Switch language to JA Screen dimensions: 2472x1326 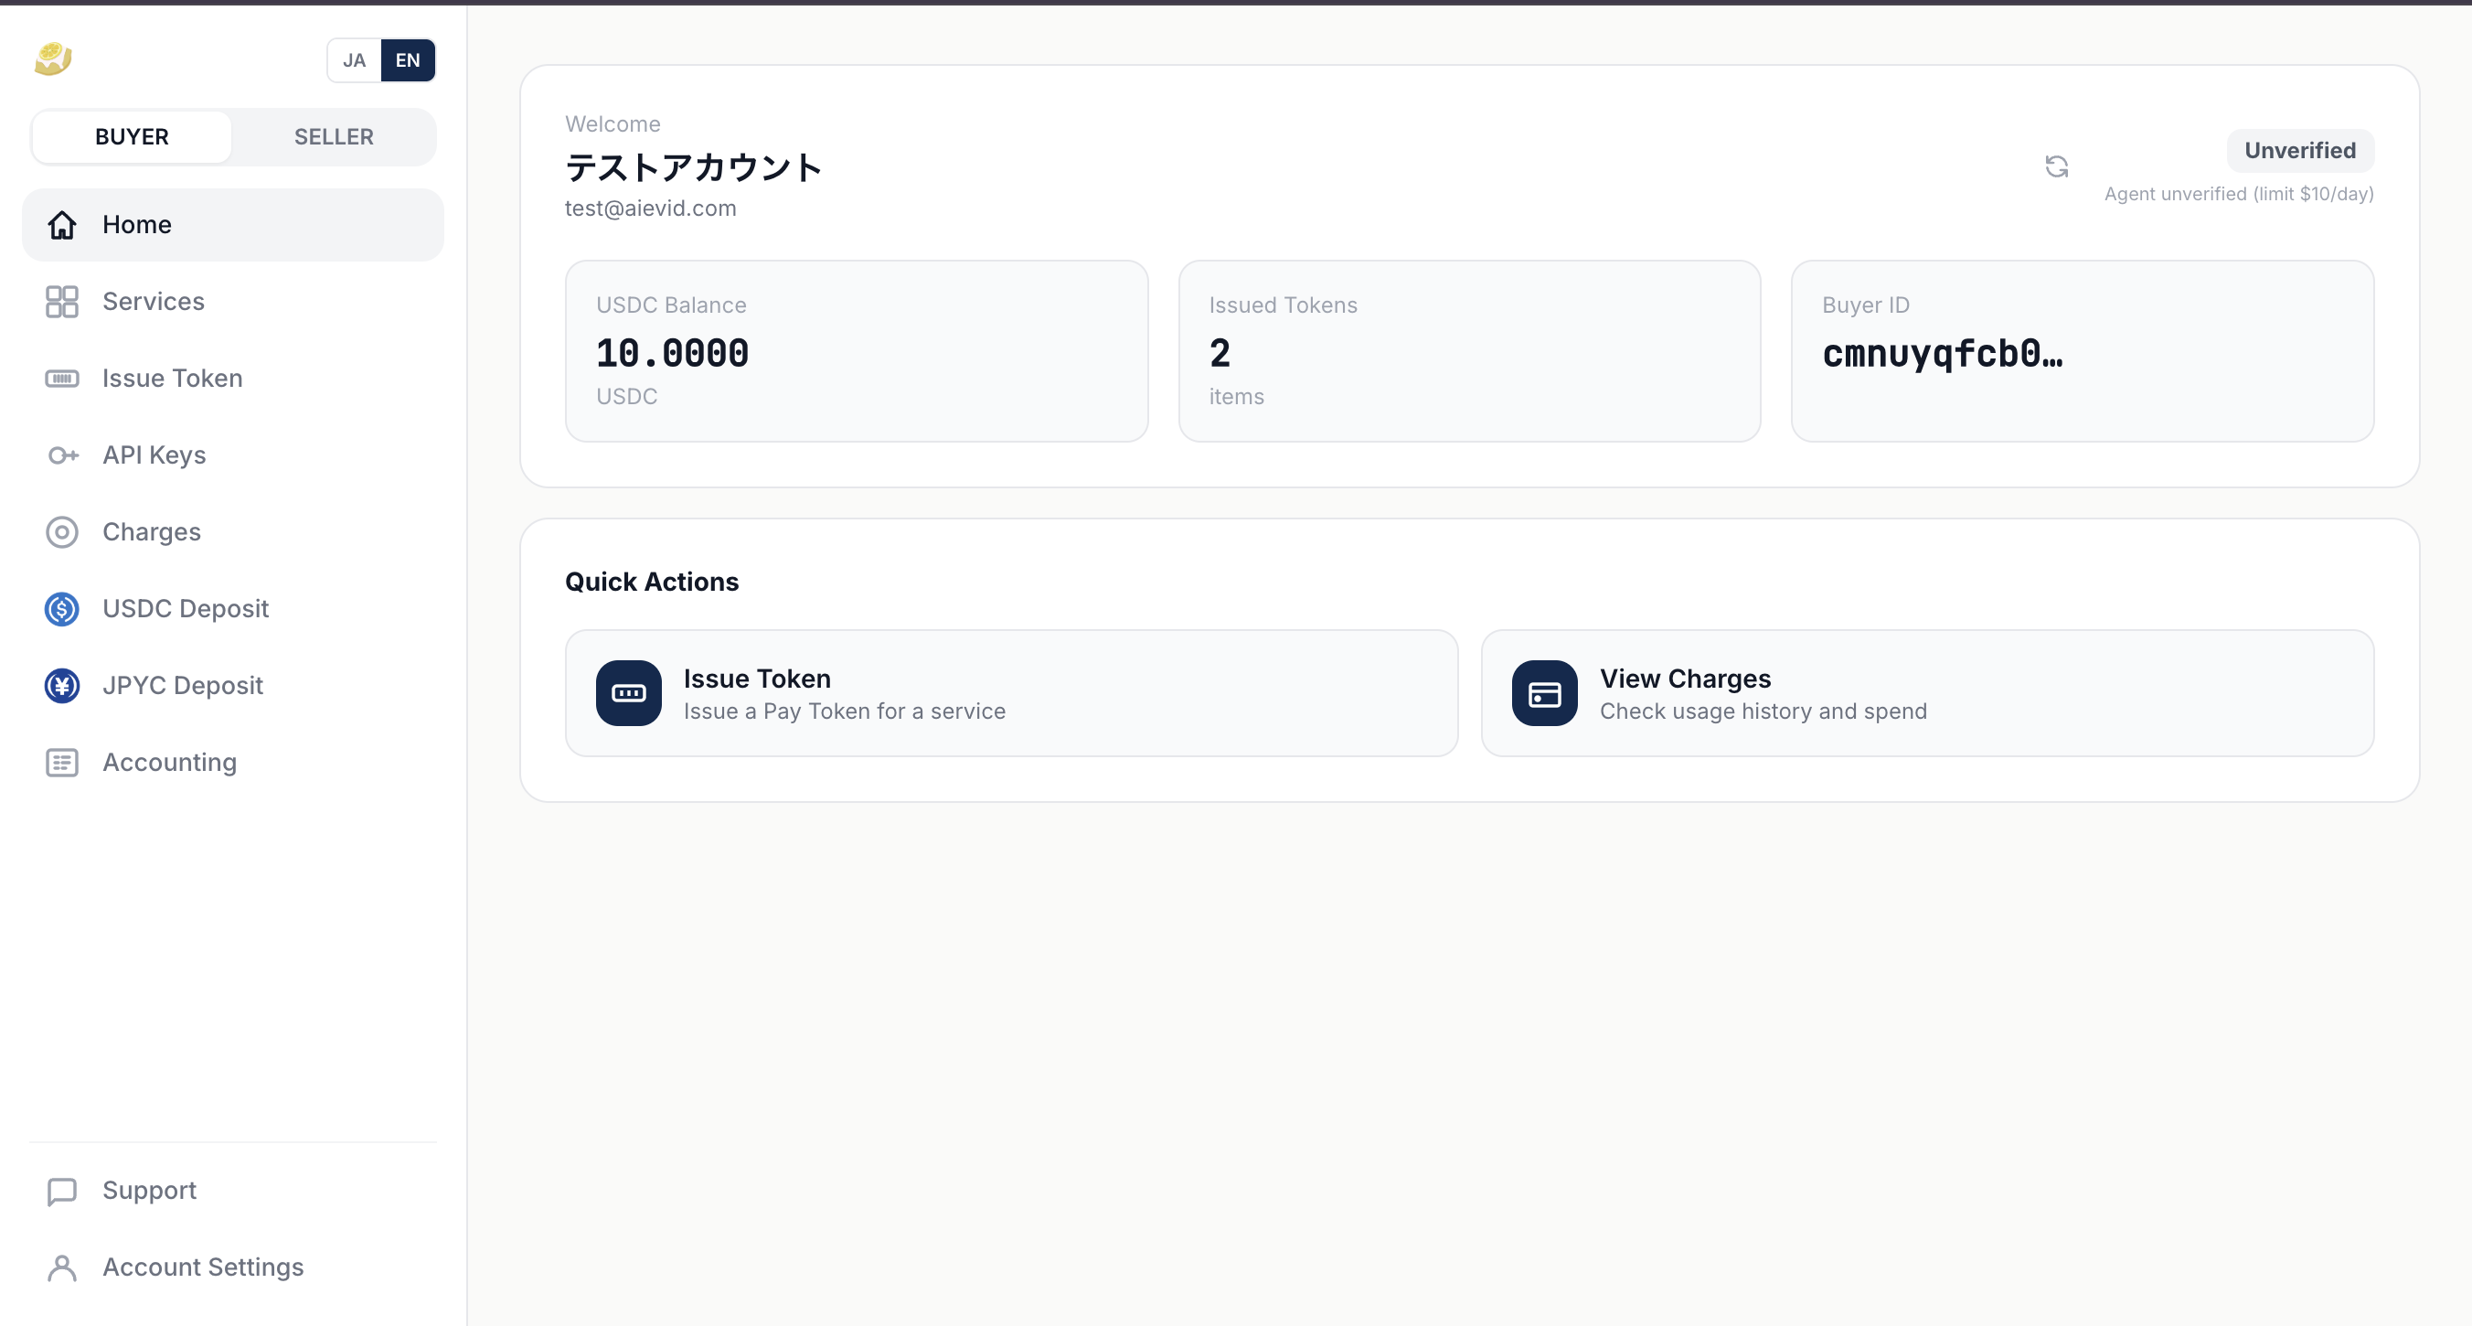click(x=354, y=60)
